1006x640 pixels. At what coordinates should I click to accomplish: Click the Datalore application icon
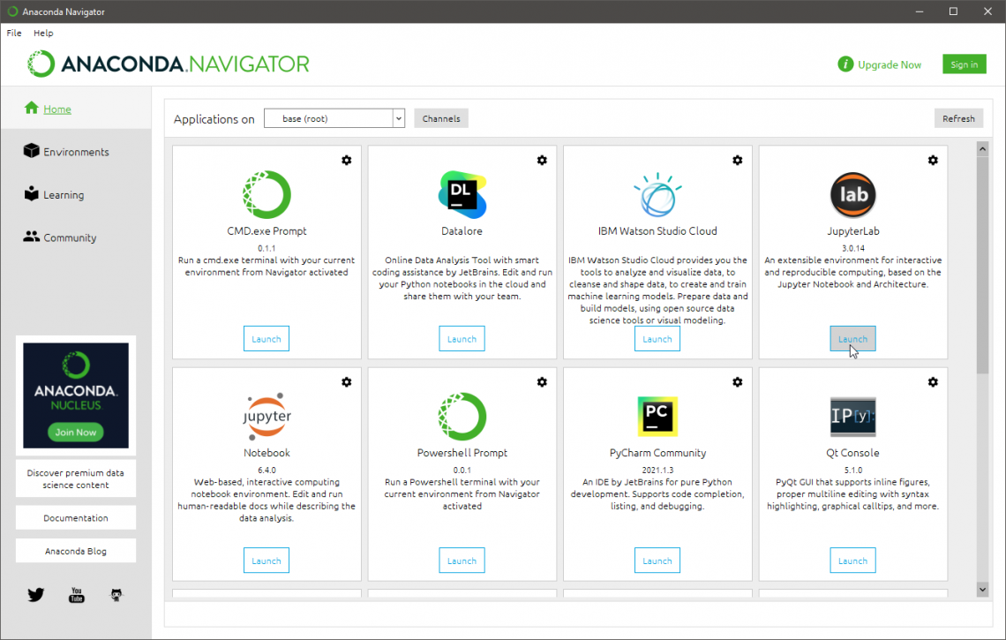[462, 194]
